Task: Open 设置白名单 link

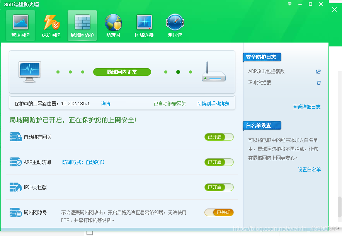Action: pyautogui.click(x=309, y=169)
